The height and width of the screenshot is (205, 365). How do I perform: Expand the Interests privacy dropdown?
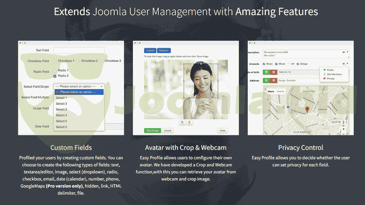[x=346, y=64]
